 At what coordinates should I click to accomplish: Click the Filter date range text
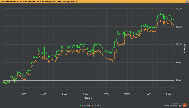tap(27, 2)
